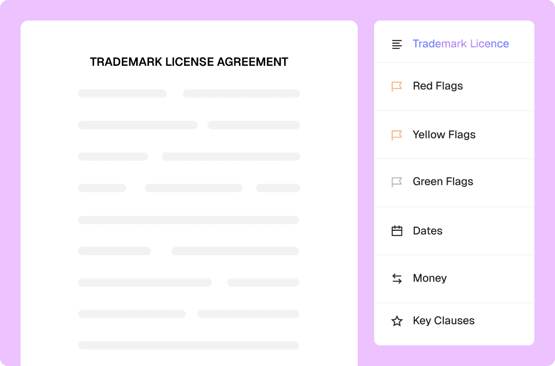This screenshot has height=366, width=555.
Task: Open the Trademark Licence section
Action: pos(454,42)
